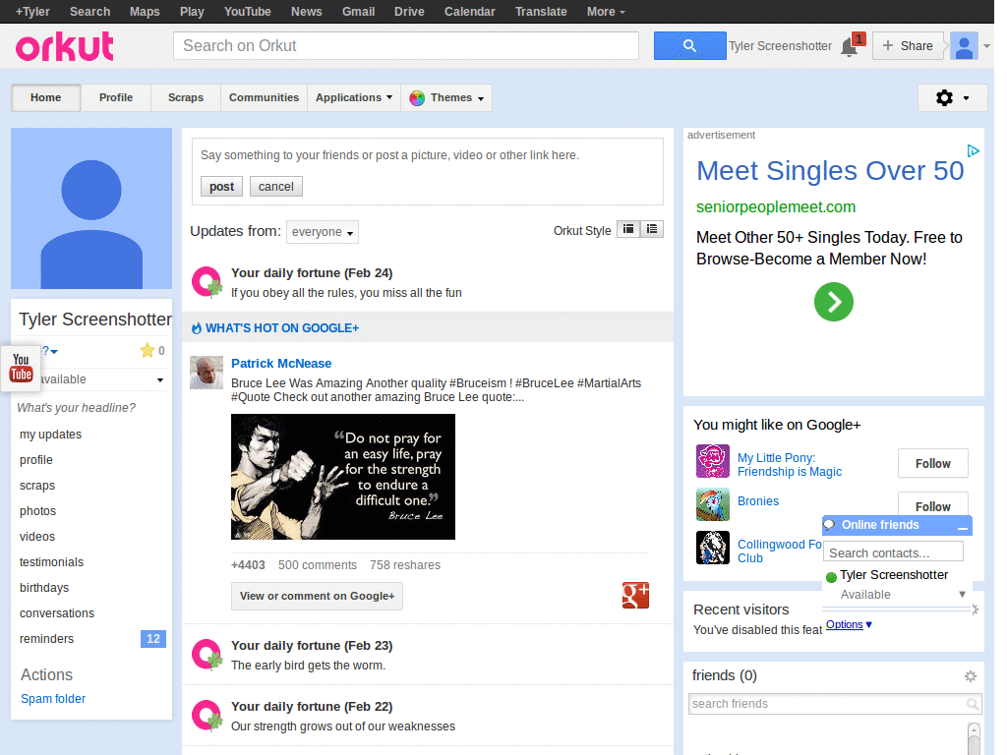The height and width of the screenshot is (755, 1007).
Task: Click the Collingwood Football Club icon
Action: [713, 548]
